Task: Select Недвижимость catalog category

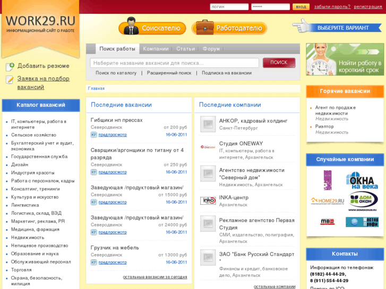Action: (28, 238)
